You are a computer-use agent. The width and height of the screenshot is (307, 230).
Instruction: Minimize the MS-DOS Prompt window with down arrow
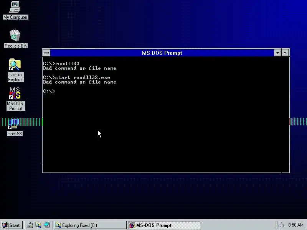click(277, 53)
